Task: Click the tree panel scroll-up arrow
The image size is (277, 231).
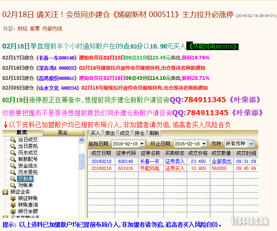Action: 81,140
